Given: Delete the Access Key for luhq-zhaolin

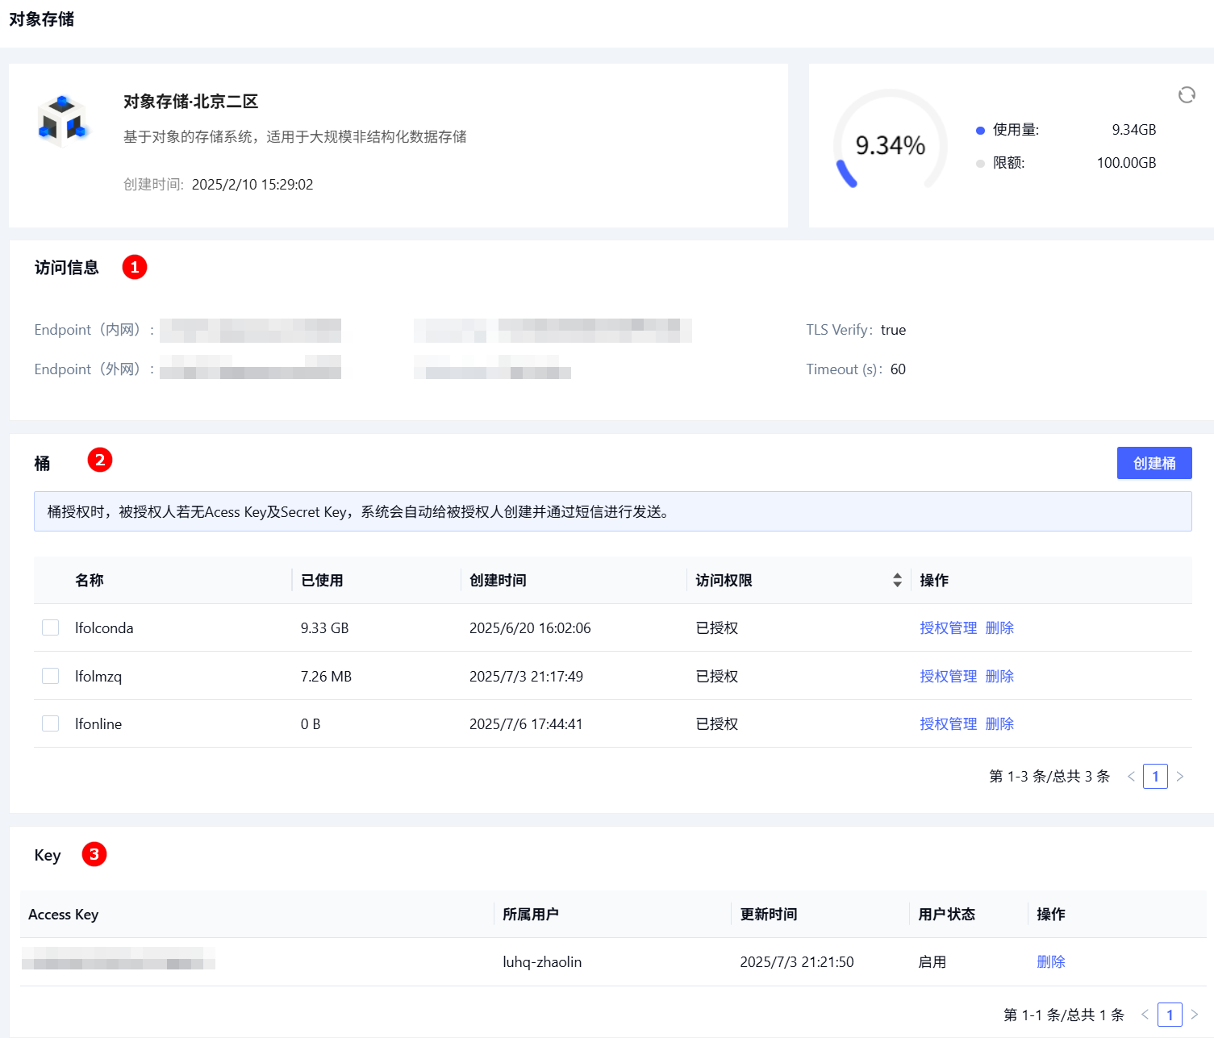Looking at the screenshot, I should click(x=1051, y=961).
